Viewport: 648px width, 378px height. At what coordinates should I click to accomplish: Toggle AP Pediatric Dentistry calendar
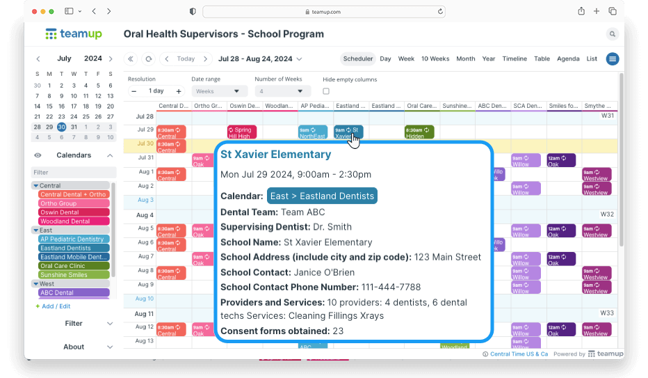click(74, 239)
